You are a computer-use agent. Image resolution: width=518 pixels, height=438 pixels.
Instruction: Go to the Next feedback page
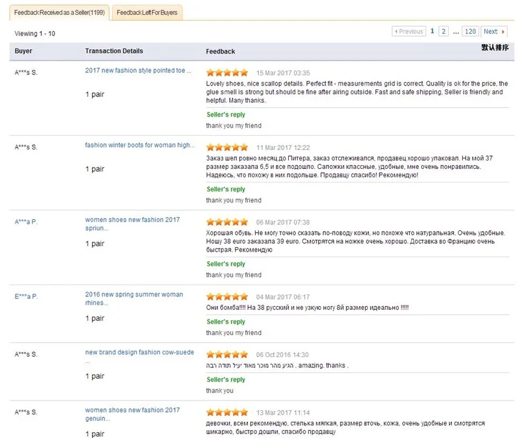click(x=494, y=31)
